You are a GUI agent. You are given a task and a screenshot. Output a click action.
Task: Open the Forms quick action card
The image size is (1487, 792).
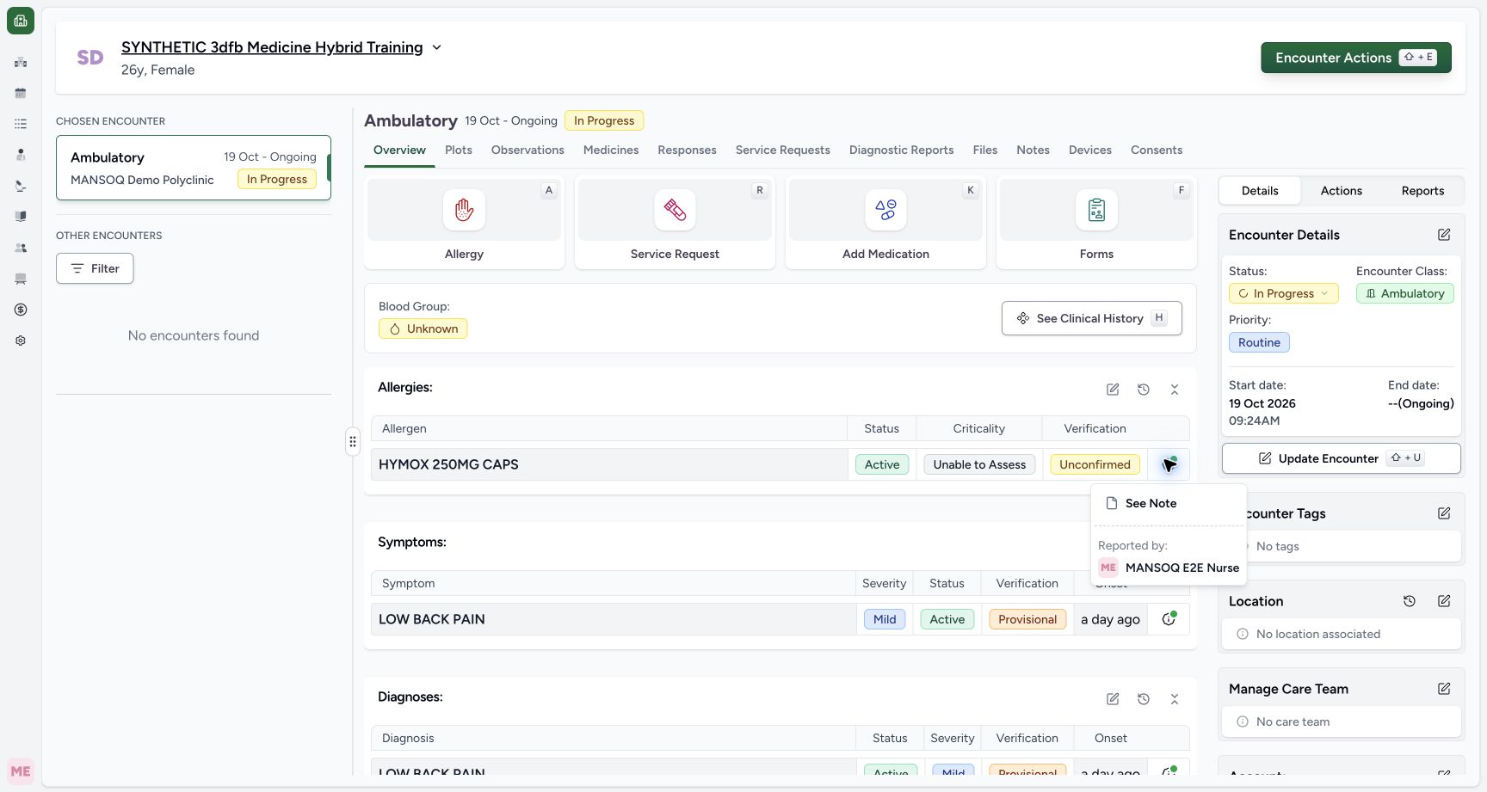[x=1096, y=222]
